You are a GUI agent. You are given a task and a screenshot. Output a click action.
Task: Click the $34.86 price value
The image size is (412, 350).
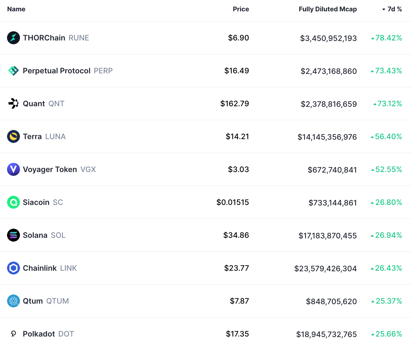[236, 235]
